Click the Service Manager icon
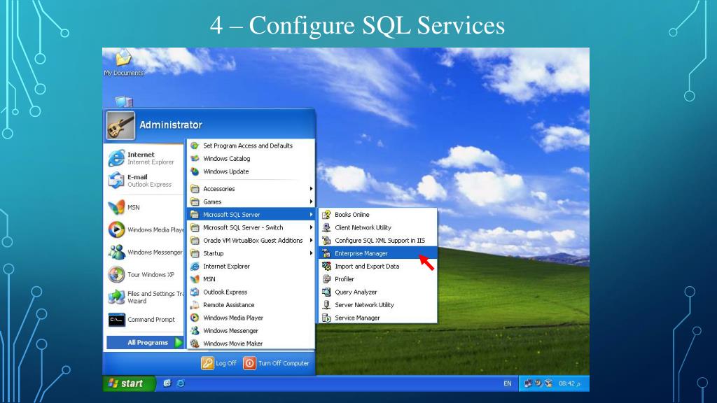Viewport: 717px width, 403px height. tap(326, 318)
